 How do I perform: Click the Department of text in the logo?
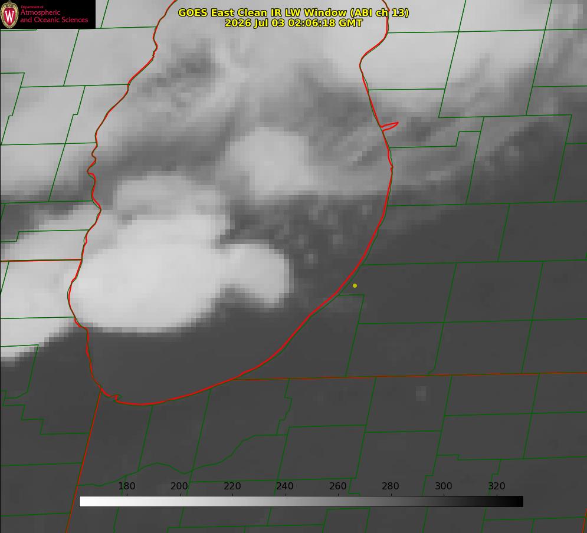(x=32, y=7)
